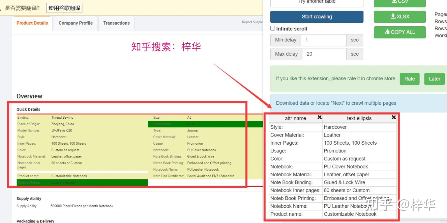Image resolution: width=447 pixels, height=223 pixels.
Task: Click 'Customizable Notebook' in results table
Action: coord(359,214)
